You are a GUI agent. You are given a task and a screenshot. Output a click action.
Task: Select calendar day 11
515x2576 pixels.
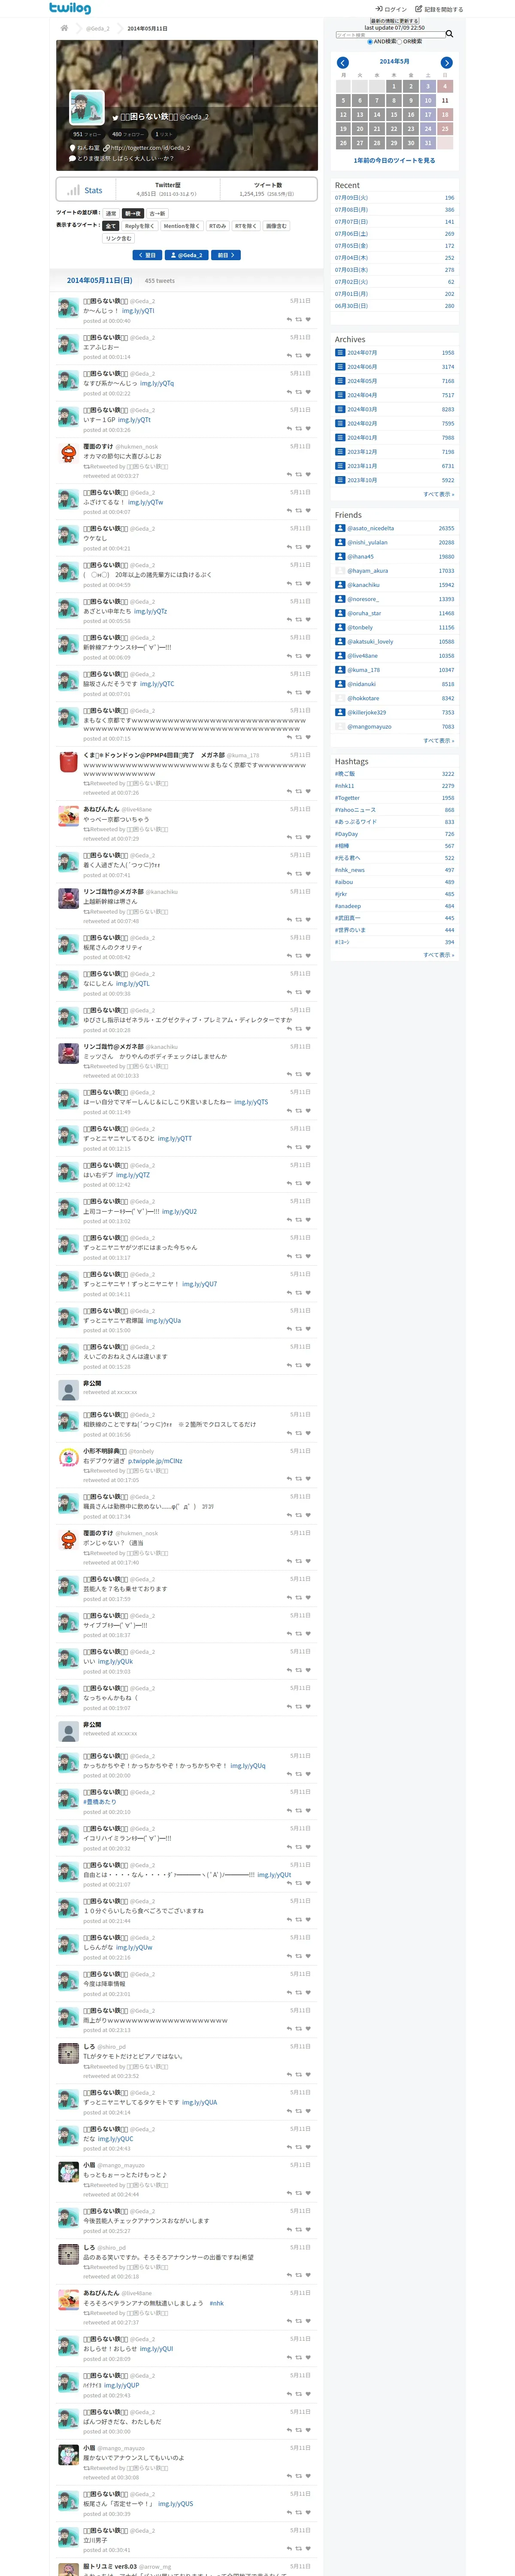click(445, 100)
